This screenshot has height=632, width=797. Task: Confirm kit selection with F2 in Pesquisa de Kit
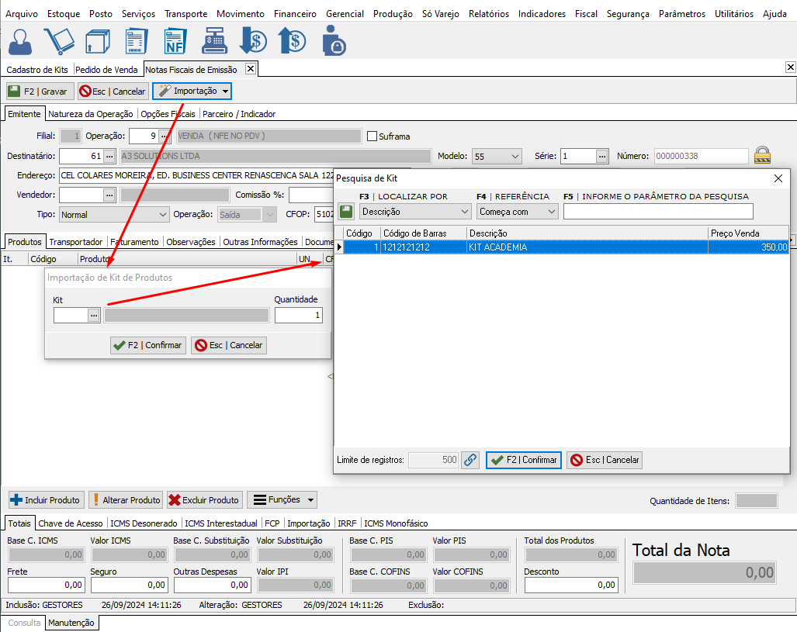(x=523, y=460)
